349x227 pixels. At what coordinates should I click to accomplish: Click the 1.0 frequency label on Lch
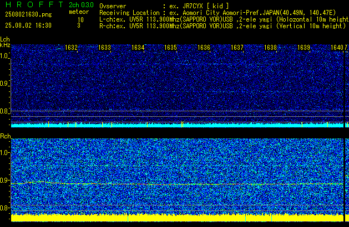pos(4,56)
